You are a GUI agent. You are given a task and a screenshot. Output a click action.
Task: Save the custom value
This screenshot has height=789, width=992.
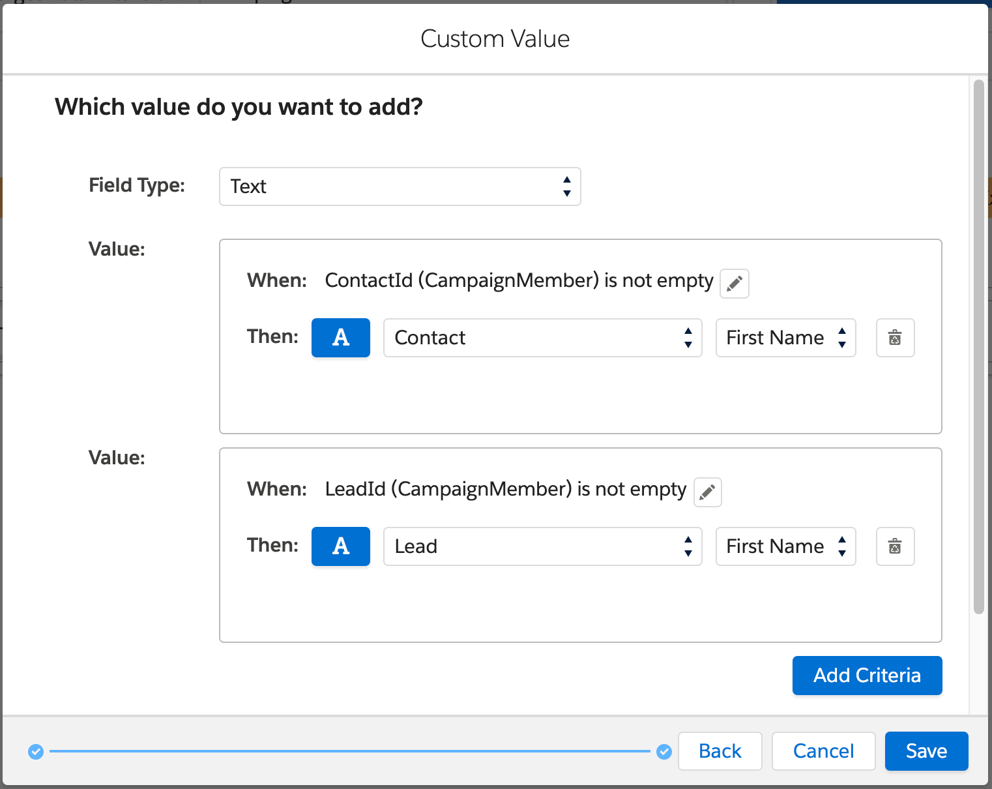tap(926, 751)
